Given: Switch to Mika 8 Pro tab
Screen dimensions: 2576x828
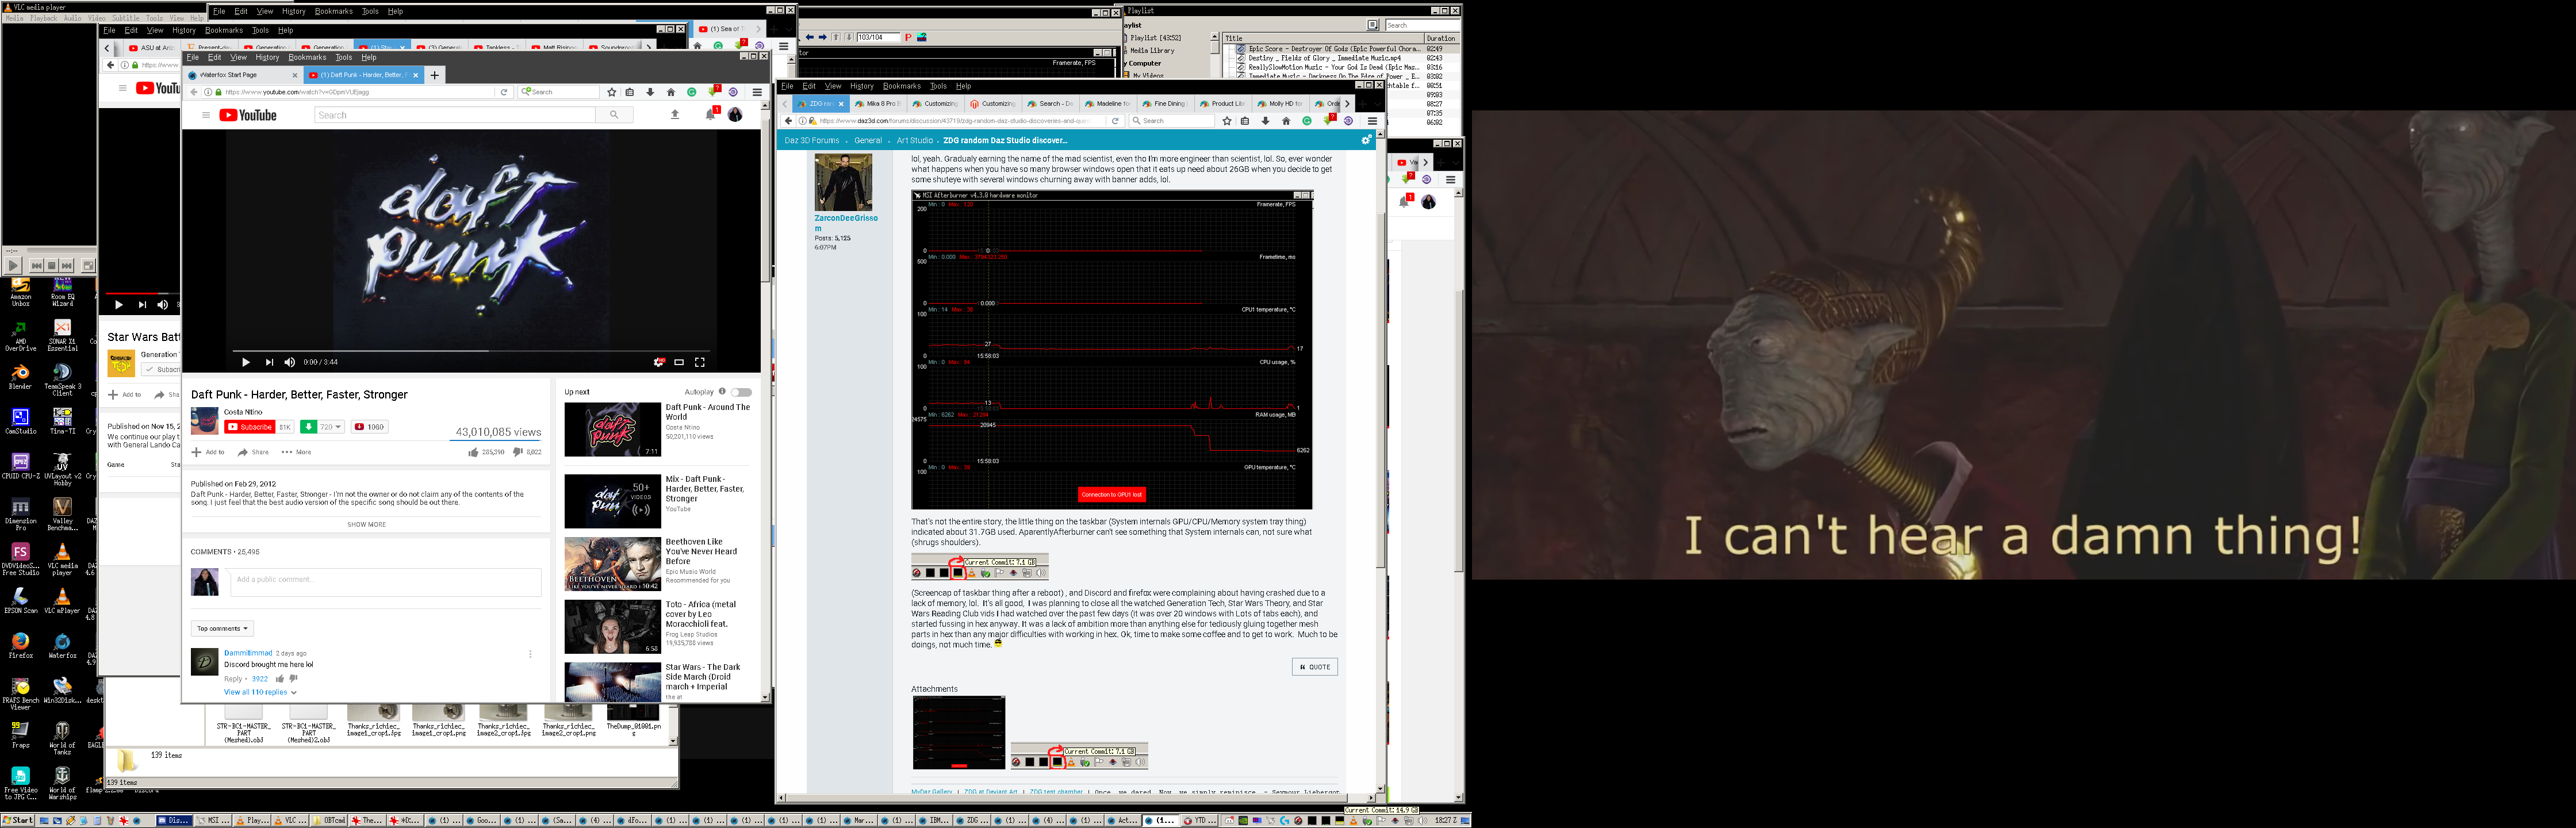Looking at the screenshot, I should (880, 104).
